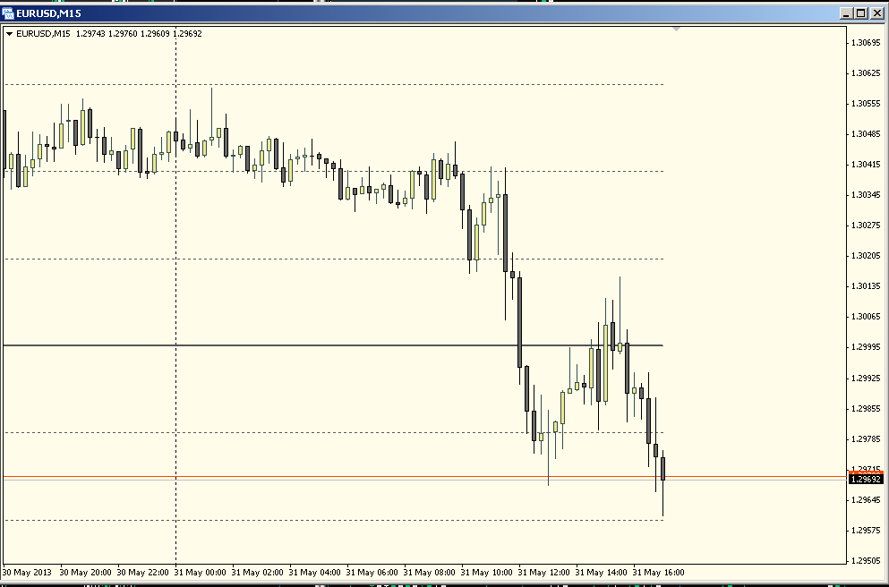Click the 1.30695 price scale label
Image resolution: width=889 pixels, height=587 pixels.
(866, 42)
